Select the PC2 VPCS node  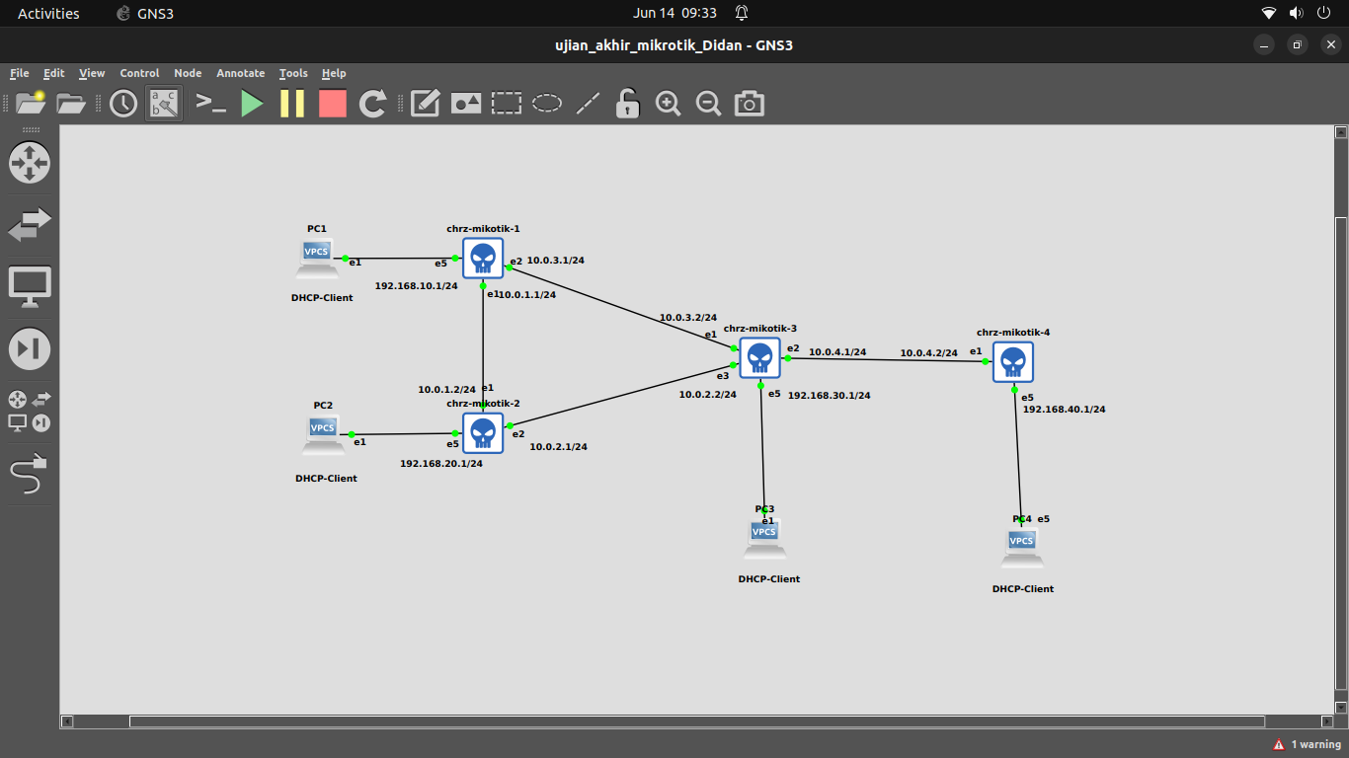pos(323,434)
